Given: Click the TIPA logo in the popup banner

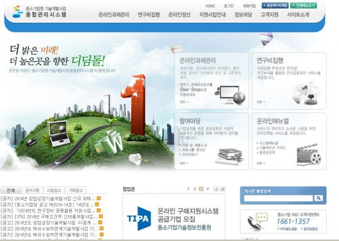Looking at the screenshot, I should click(139, 218).
